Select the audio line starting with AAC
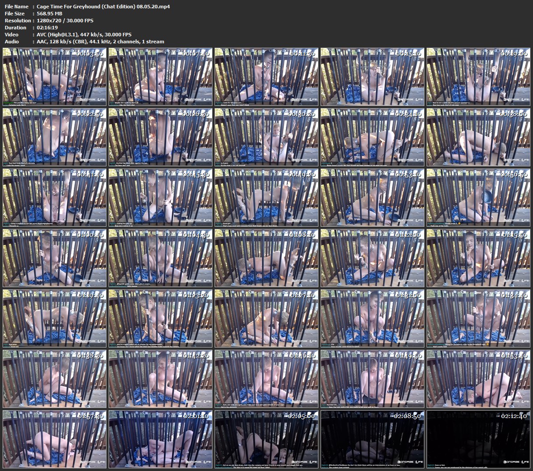Screen dimensions: 533x471 101,42
